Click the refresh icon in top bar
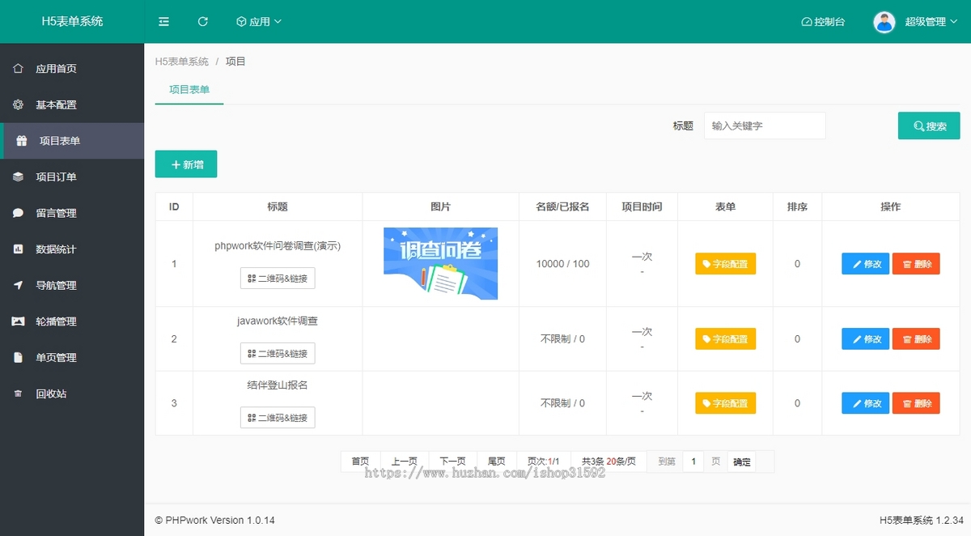The height and width of the screenshot is (536, 971). [x=203, y=22]
